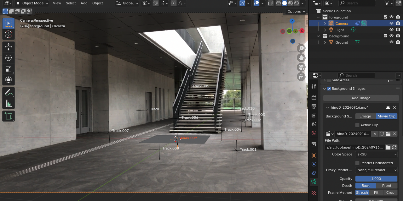This screenshot has width=403, height=201.
Task: Hide Light in viewport via eye icon
Action: (x=391, y=30)
